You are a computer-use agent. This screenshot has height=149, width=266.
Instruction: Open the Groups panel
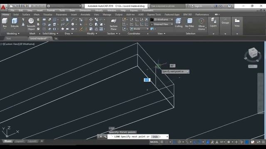tap(225, 21)
